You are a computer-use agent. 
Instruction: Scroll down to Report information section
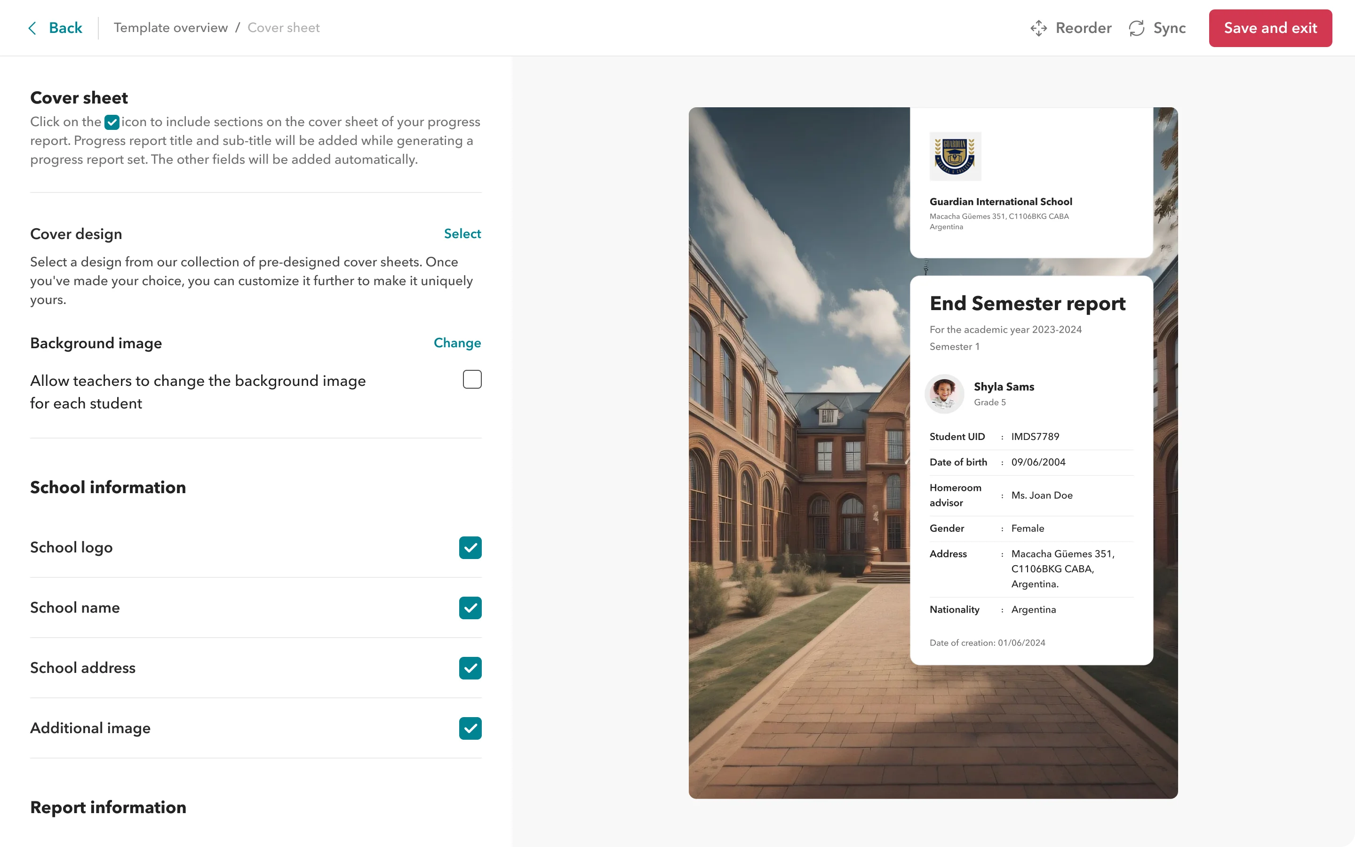coord(108,807)
